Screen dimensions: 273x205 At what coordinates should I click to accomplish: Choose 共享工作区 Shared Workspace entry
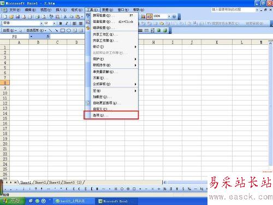(112, 34)
